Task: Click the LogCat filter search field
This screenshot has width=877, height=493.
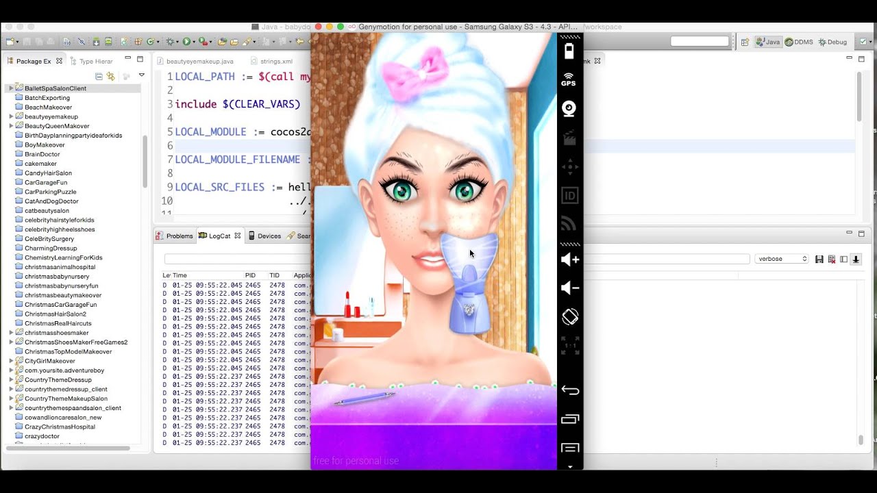Action: pyautogui.click(x=457, y=259)
